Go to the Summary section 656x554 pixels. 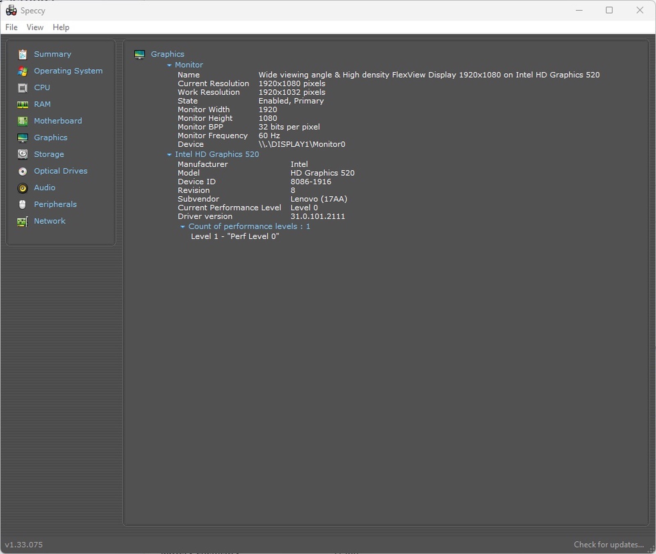click(x=52, y=54)
